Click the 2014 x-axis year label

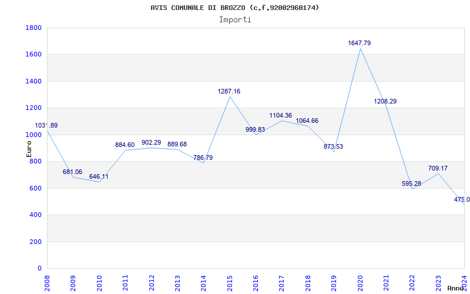203,283
